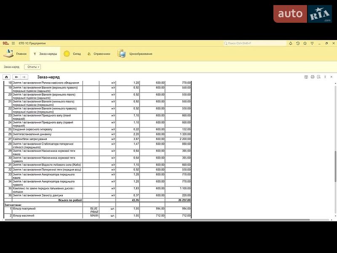Switch to Заказ-наряды section
This screenshot has height=253, width=337.
[x=45, y=54]
